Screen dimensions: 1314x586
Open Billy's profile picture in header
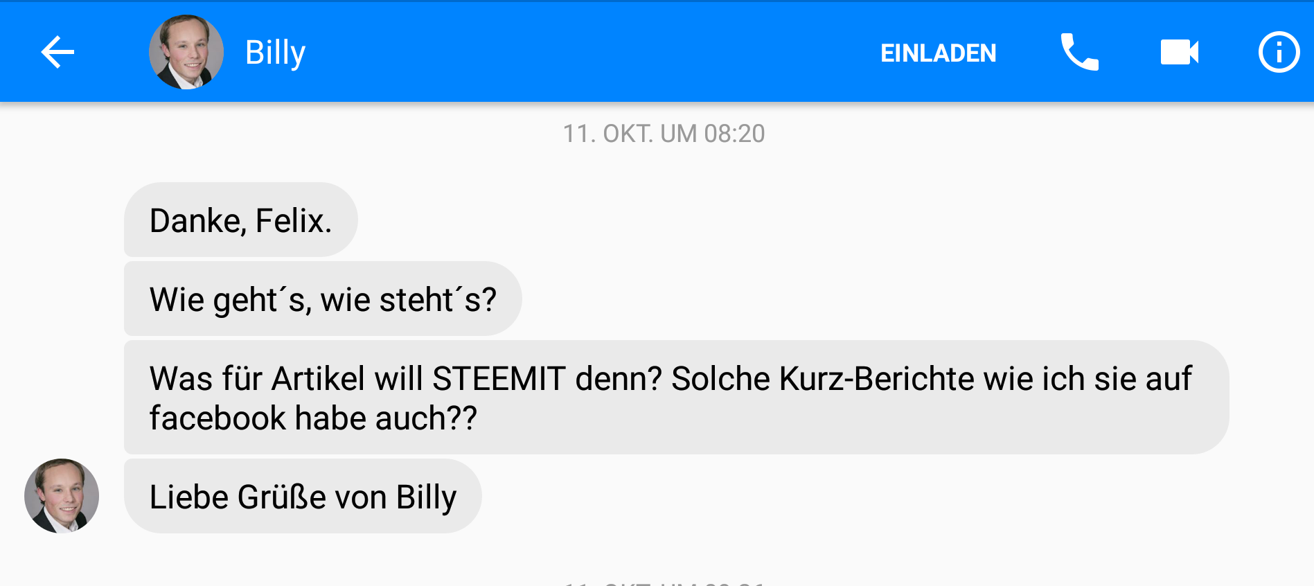point(186,53)
